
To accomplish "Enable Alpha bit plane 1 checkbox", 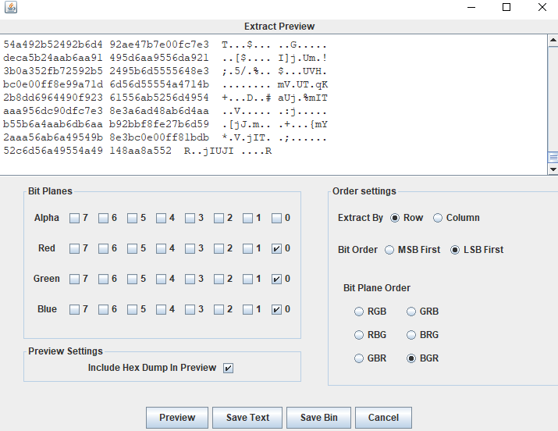I will point(247,218).
